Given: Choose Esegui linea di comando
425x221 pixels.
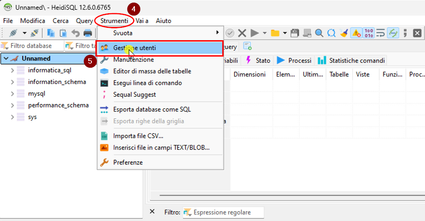Looking at the screenshot, I should click(x=160, y=83).
